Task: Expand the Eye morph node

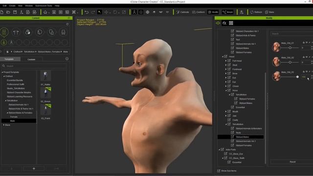Action: point(226,78)
